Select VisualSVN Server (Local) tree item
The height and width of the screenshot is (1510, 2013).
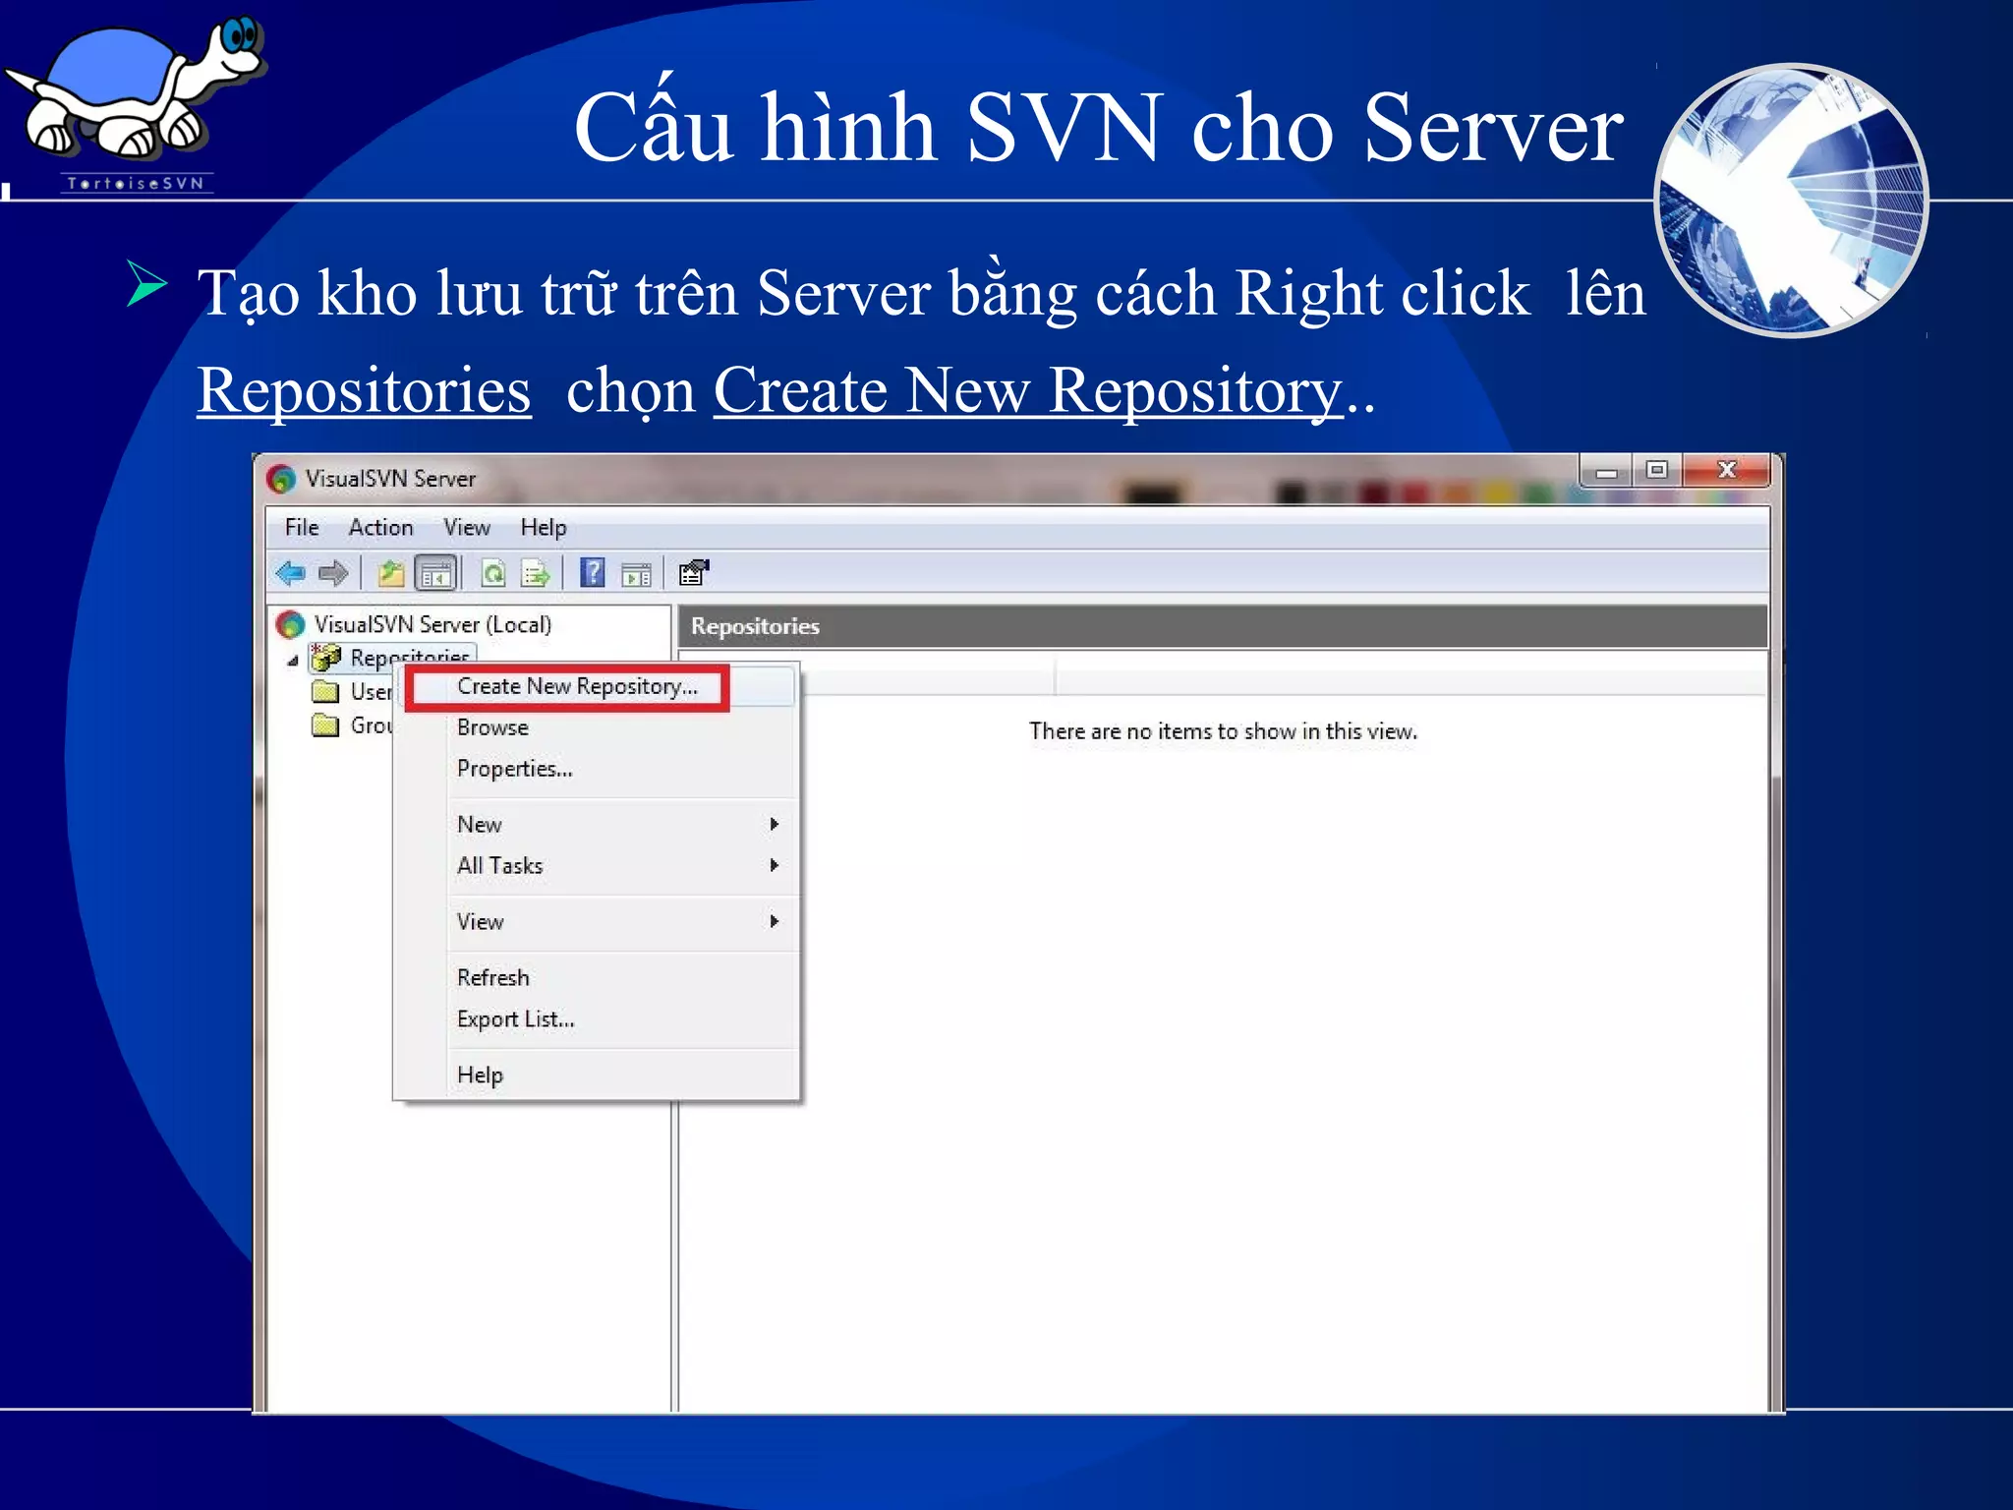tap(432, 624)
